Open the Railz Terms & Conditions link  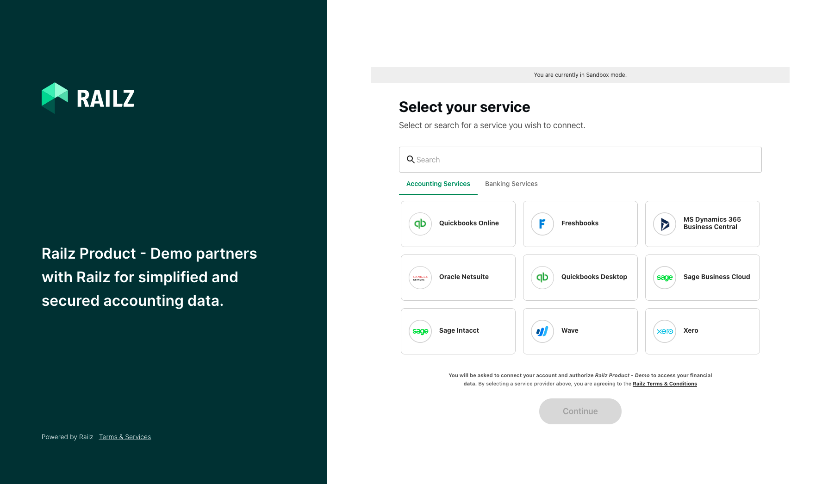(665, 384)
